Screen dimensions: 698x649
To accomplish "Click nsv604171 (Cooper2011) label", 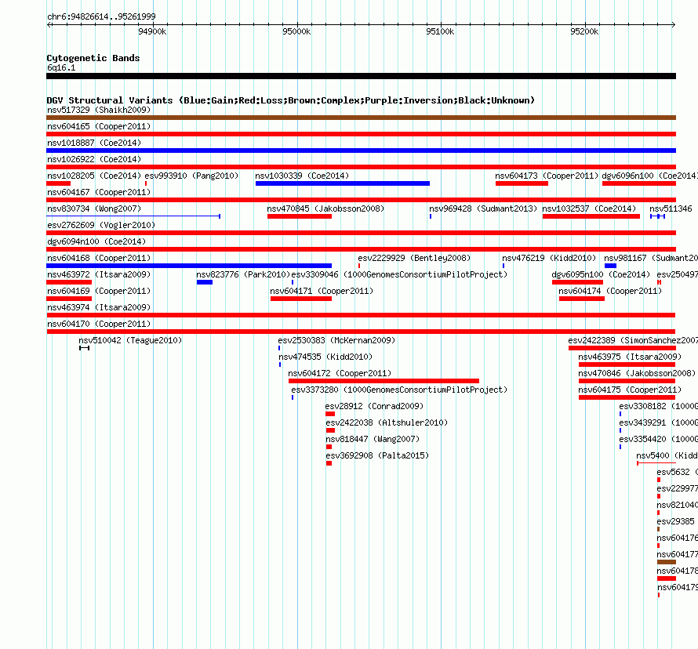I will (x=322, y=291).
